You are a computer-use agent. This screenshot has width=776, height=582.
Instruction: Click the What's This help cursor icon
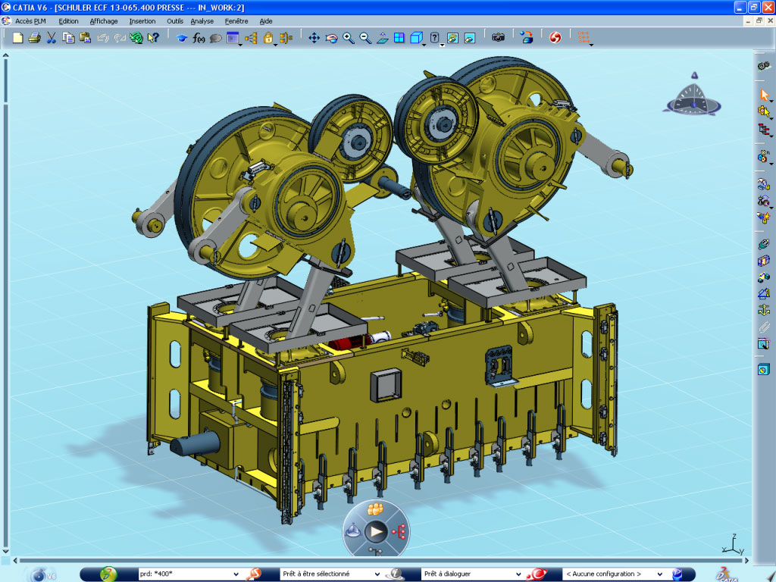coord(153,37)
